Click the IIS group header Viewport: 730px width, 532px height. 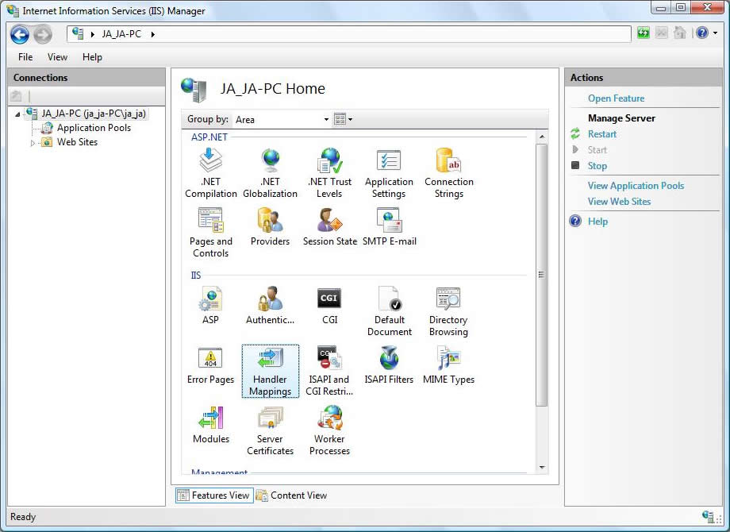coord(195,276)
